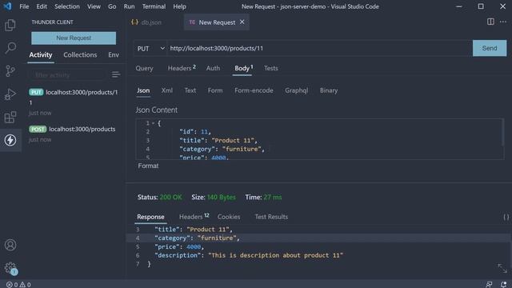
Task: Open the notifications bell in status bar
Action: pos(503,285)
